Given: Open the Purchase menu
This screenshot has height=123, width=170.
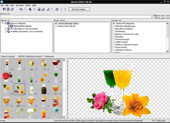Looking at the screenshot, I should 20,5.
